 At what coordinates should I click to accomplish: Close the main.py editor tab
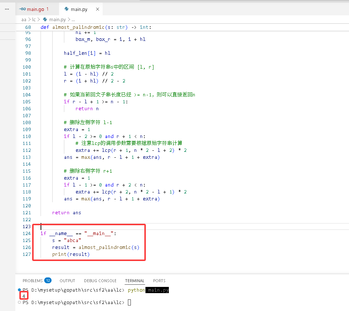pos(98,9)
